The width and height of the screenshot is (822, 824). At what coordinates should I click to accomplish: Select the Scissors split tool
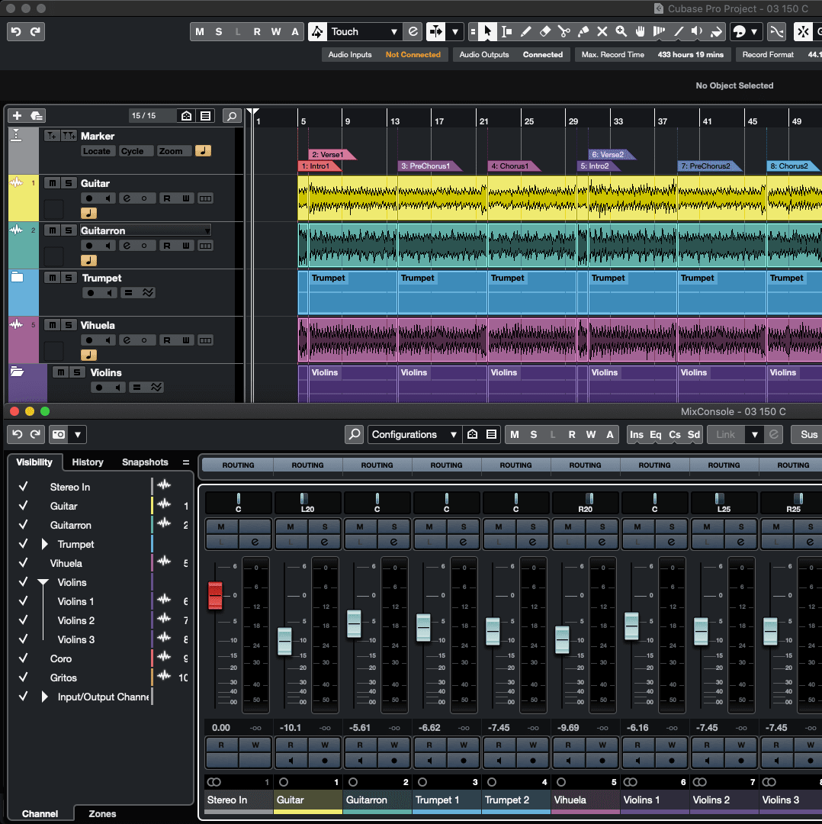click(564, 32)
